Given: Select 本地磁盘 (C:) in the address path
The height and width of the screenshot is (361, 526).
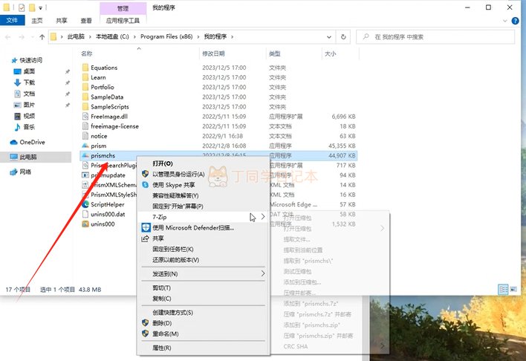Looking at the screenshot, I should [x=112, y=36].
